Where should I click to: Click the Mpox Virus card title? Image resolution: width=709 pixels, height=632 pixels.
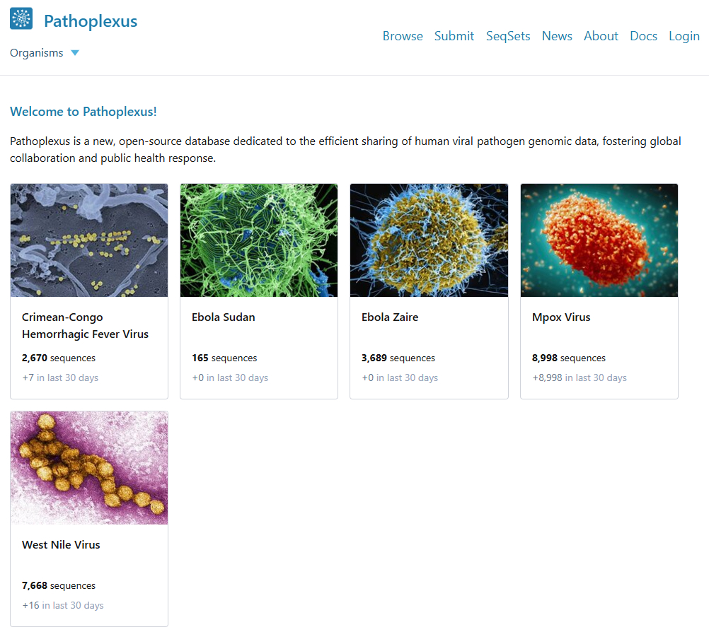click(561, 317)
